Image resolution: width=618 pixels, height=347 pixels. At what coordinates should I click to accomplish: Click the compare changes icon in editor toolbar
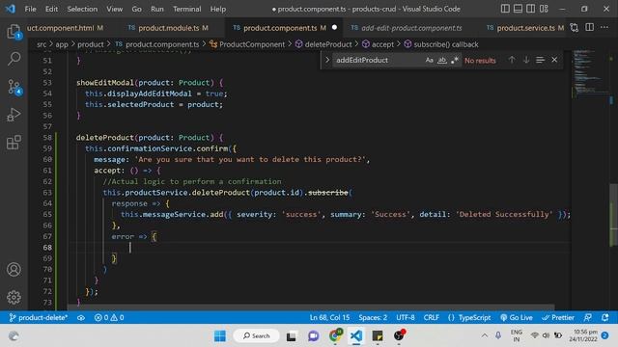pyautogui.click(x=575, y=28)
